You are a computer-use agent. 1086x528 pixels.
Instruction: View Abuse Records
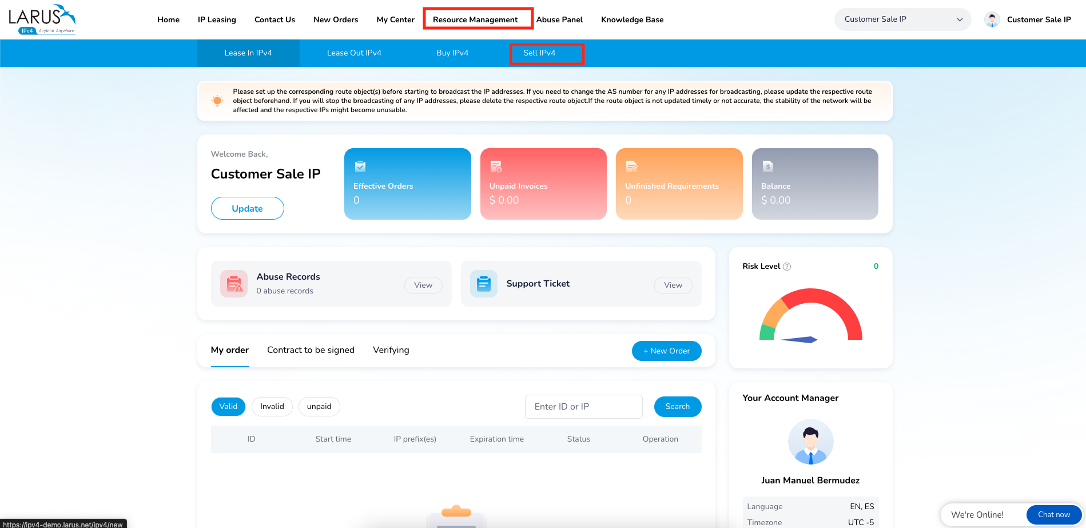click(423, 285)
